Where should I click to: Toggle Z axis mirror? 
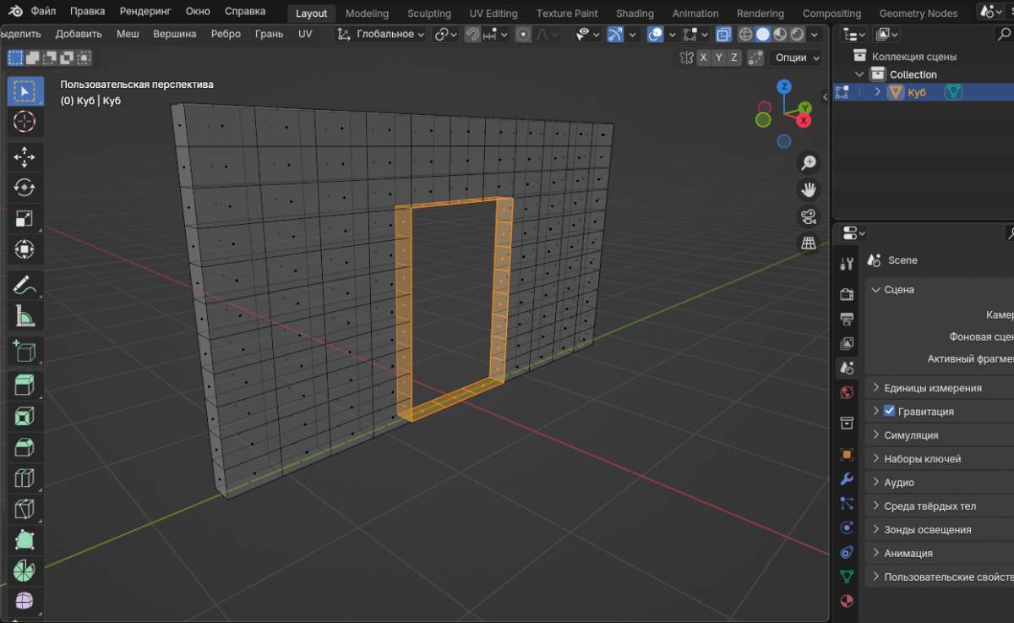click(x=733, y=57)
